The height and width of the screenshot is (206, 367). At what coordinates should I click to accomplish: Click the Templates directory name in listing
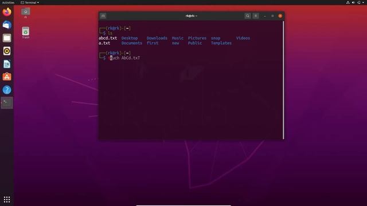tap(221, 43)
